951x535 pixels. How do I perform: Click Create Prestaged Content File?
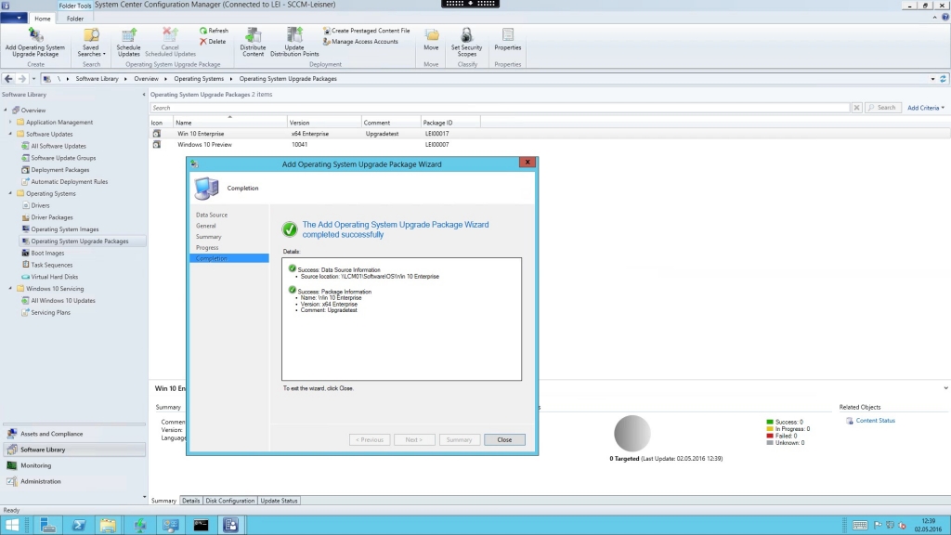coord(366,31)
